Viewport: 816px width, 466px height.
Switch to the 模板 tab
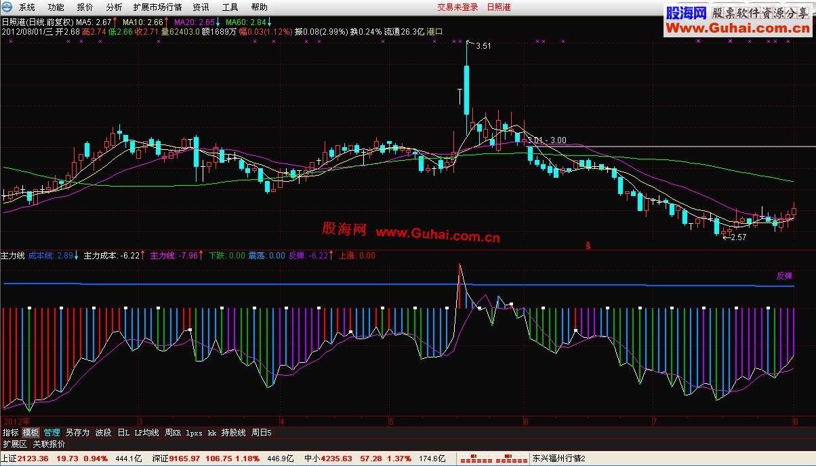30,432
